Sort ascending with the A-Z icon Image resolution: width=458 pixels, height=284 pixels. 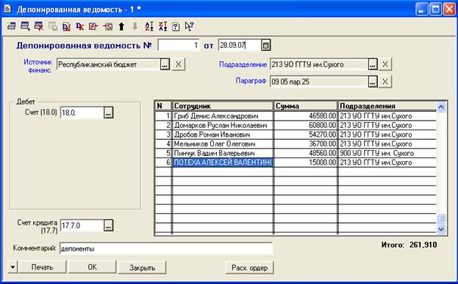point(149,26)
